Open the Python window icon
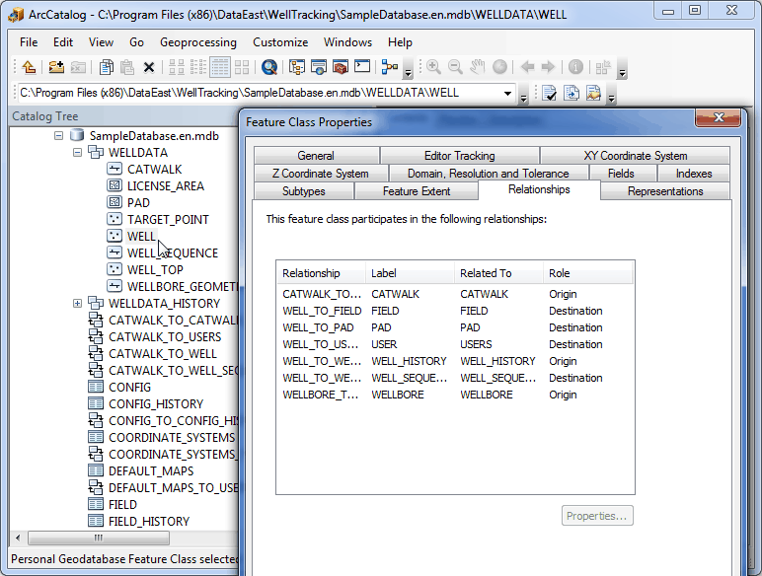Image resolution: width=762 pixels, height=576 pixels. pos(362,67)
